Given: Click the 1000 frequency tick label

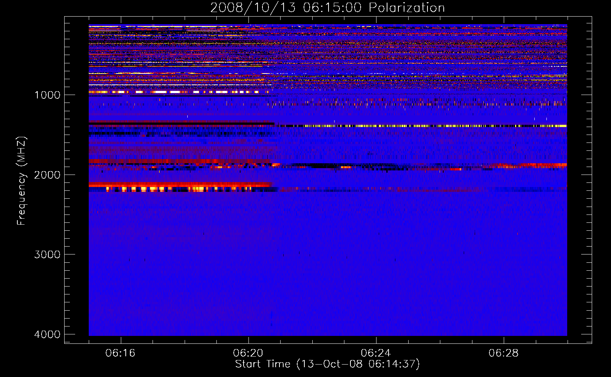Looking at the screenshot, I should 47,95.
